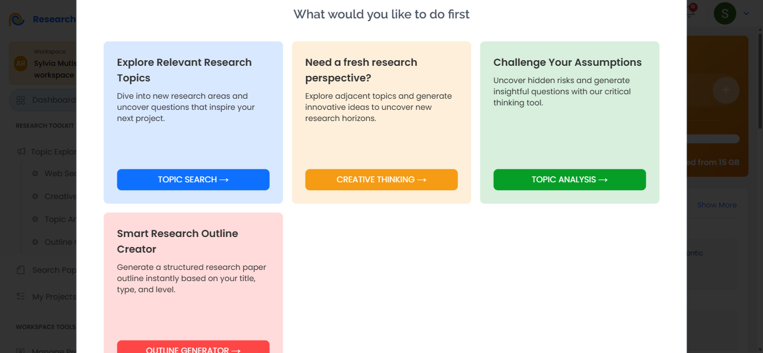The width and height of the screenshot is (763, 353).
Task: Open the CREATIVE THINKING tool
Action: click(381, 180)
